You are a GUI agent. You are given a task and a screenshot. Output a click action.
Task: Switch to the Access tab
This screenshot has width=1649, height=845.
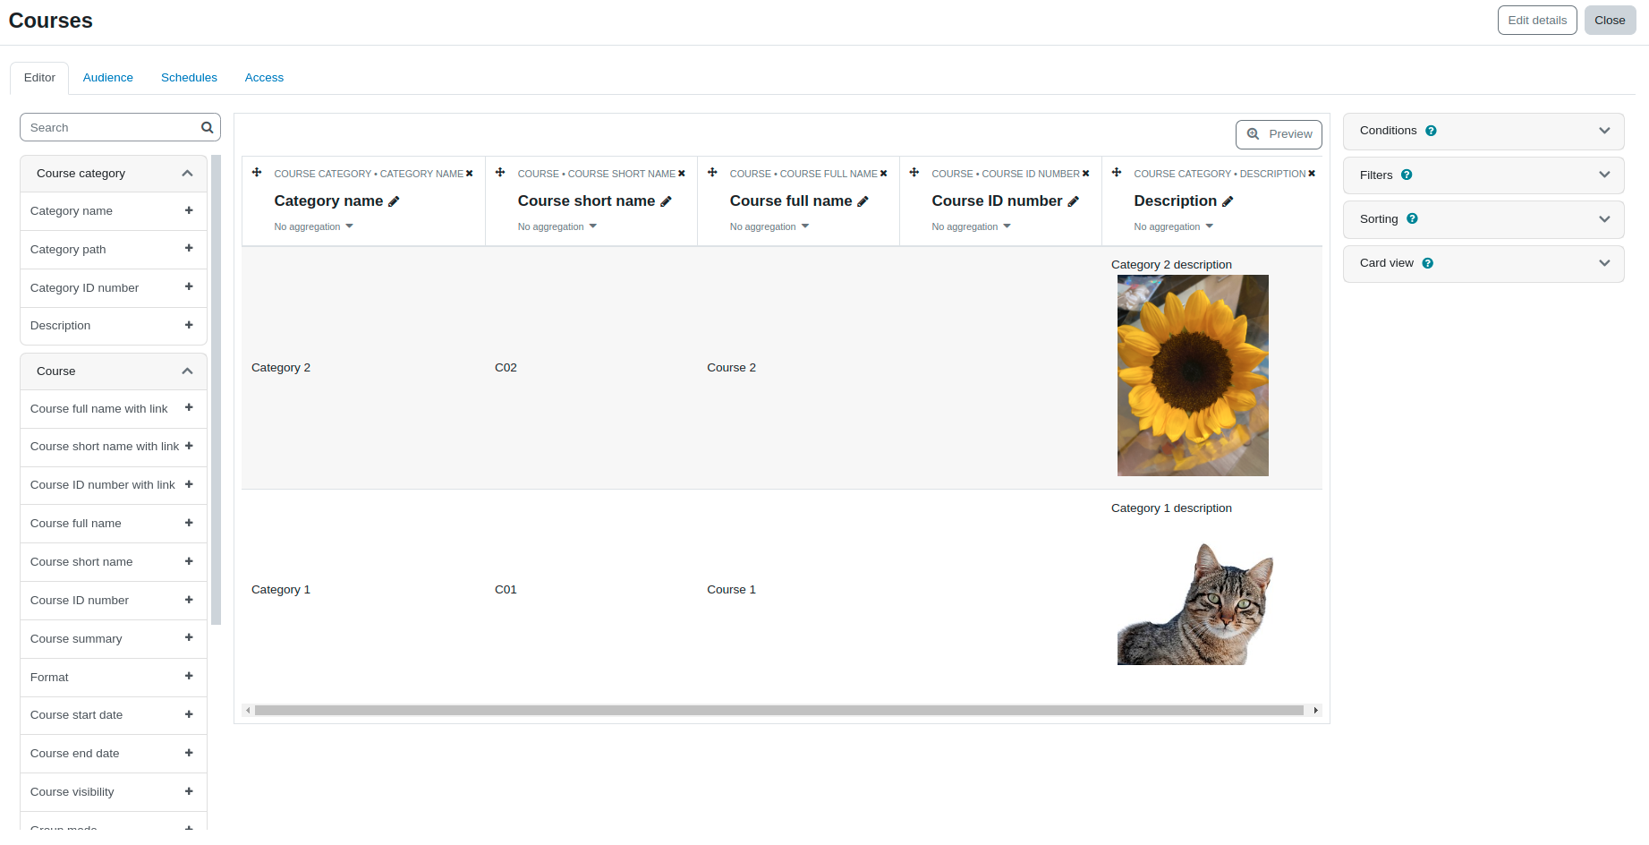pos(264,78)
